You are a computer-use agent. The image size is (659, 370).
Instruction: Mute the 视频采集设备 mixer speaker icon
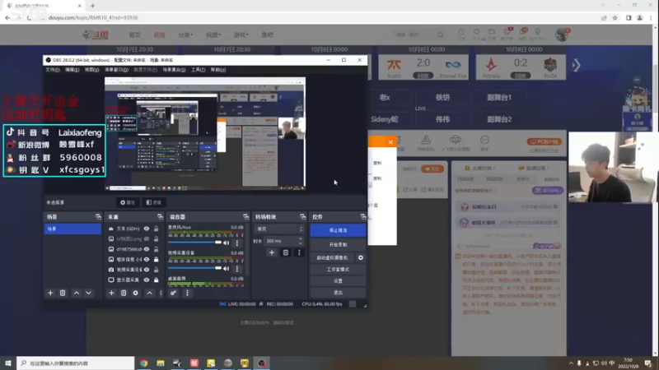click(x=226, y=269)
